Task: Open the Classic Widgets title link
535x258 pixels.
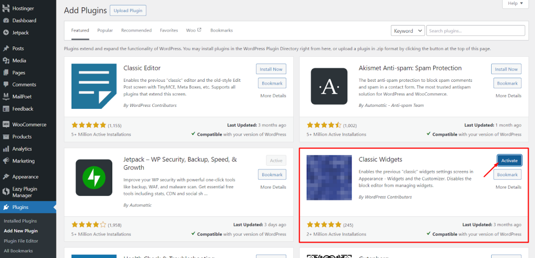Action: point(380,159)
